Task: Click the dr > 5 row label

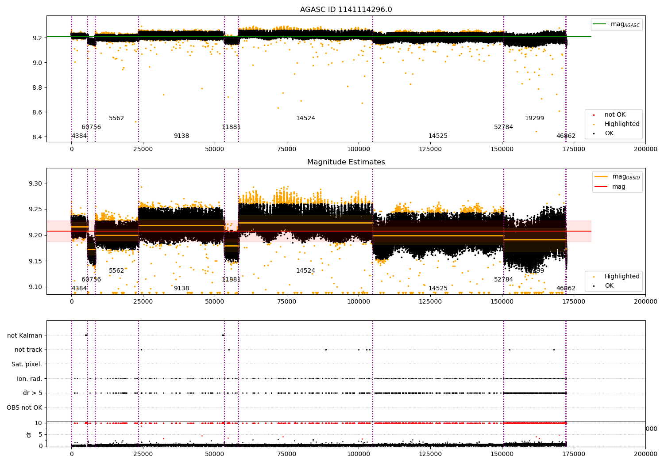Action: (x=33, y=393)
